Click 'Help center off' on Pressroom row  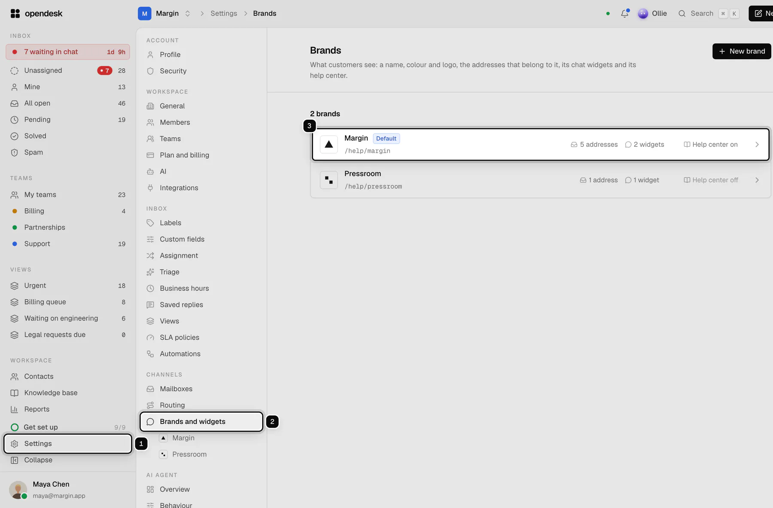[x=711, y=180]
